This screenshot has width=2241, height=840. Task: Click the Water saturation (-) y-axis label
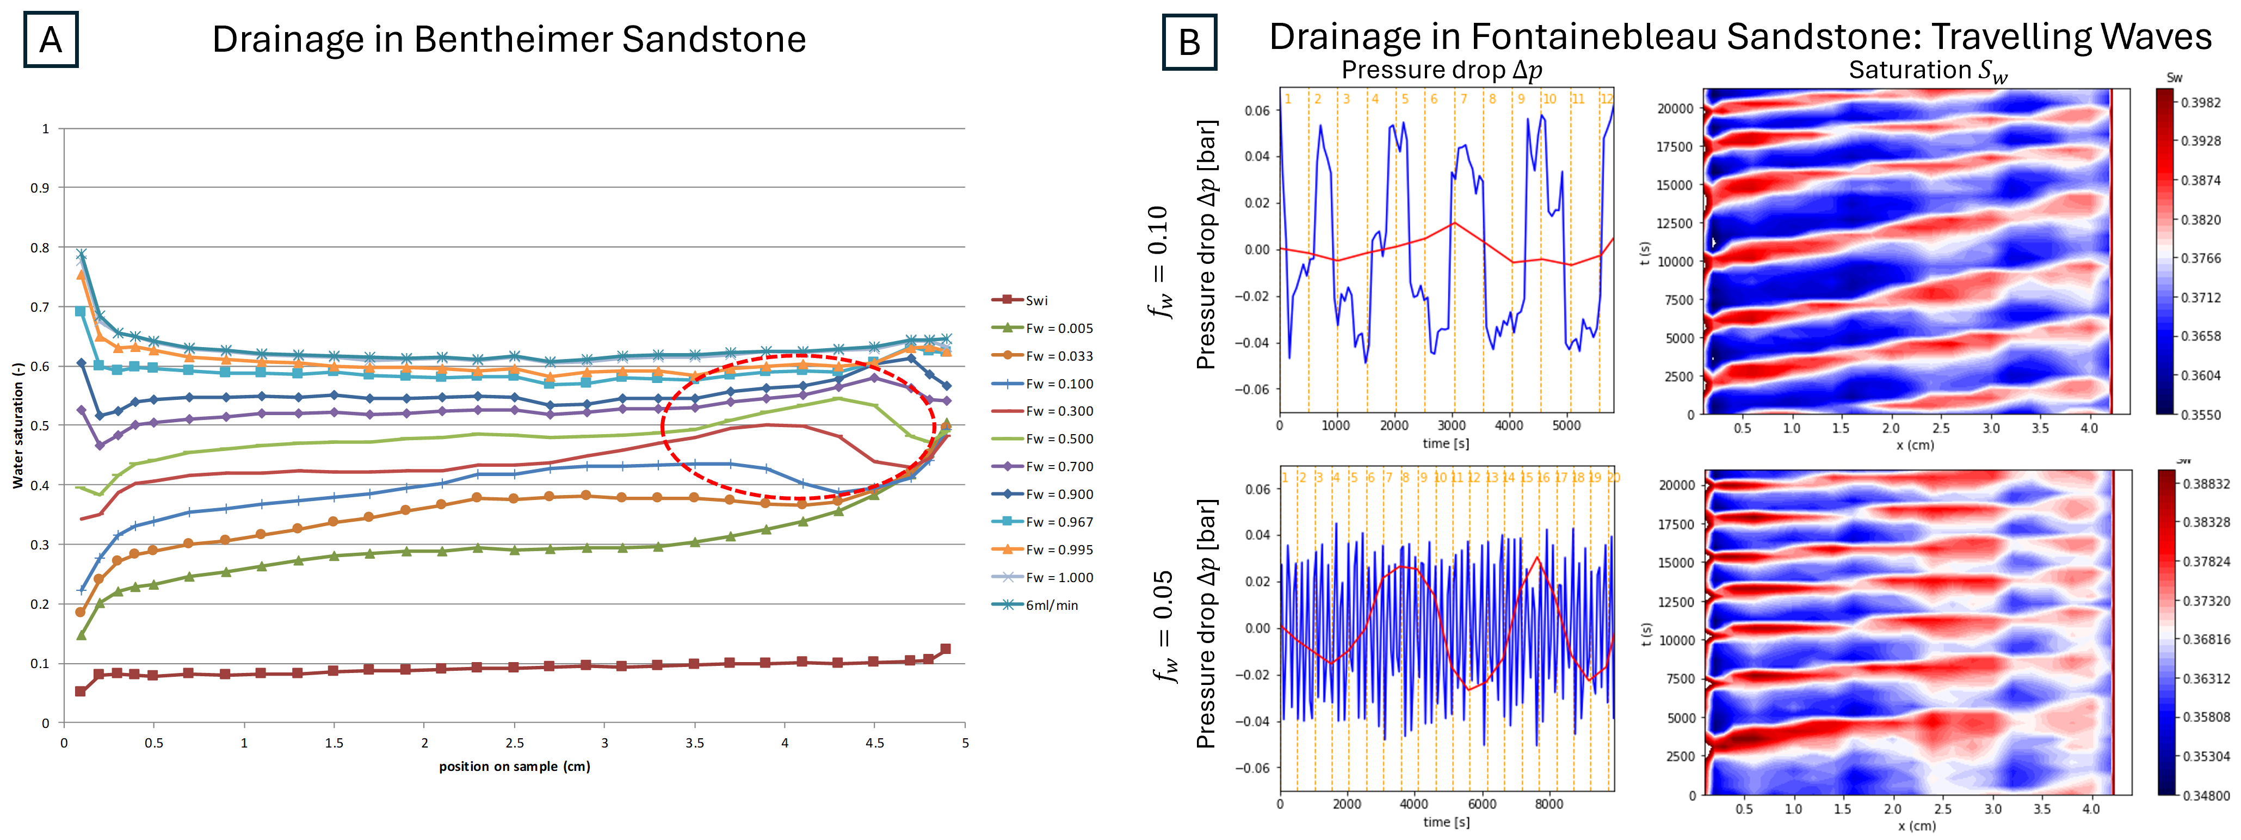(17, 425)
